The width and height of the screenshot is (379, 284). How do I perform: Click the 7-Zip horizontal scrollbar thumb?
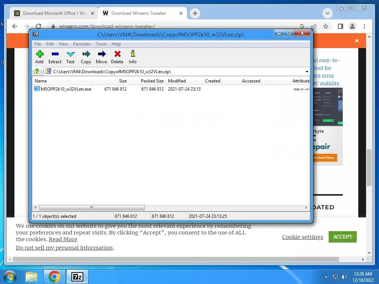[92, 207]
